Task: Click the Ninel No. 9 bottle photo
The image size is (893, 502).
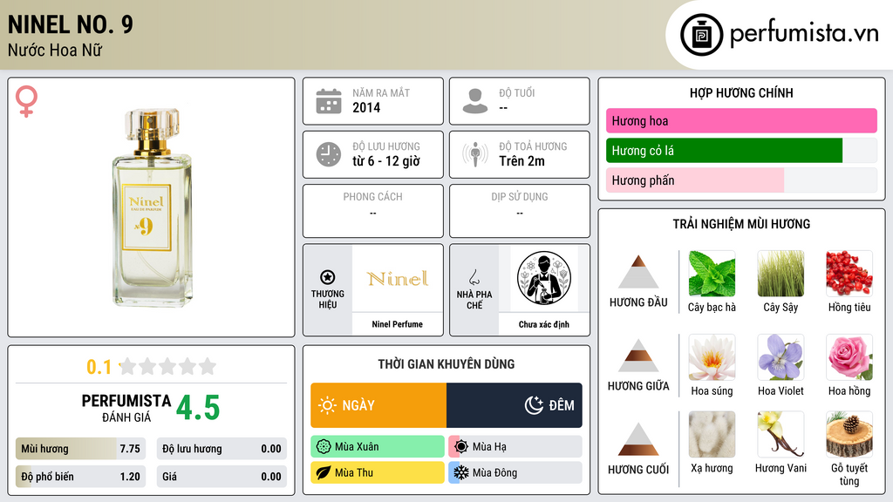Action: click(x=152, y=207)
